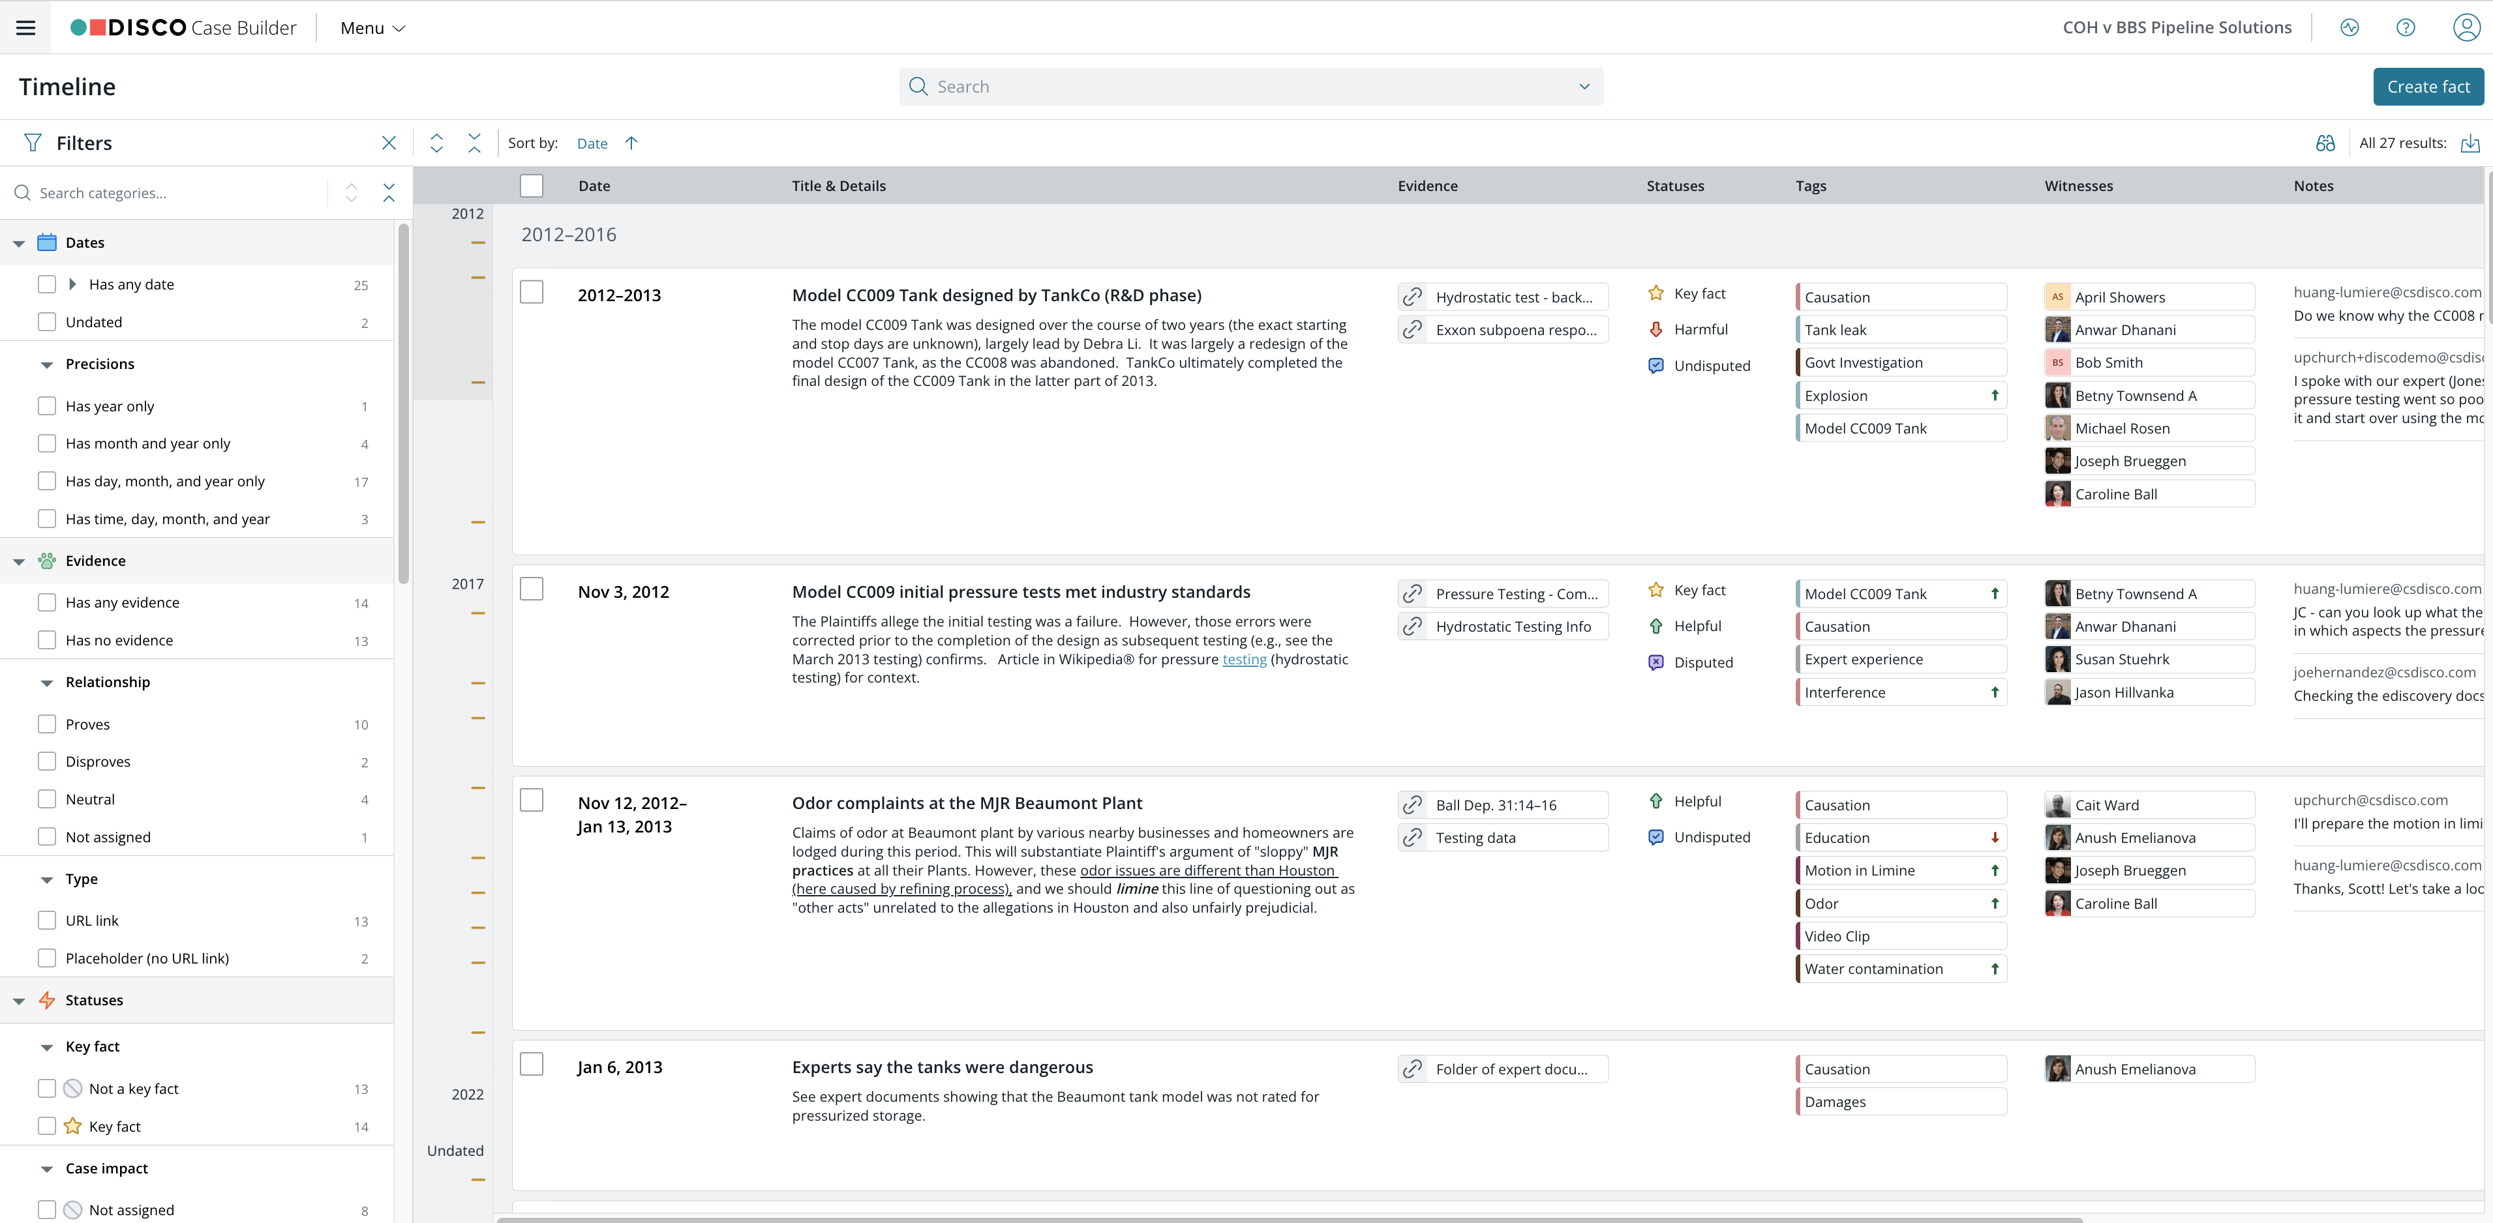Sort by Date option
The image size is (2493, 1223).
click(x=592, y=143)
